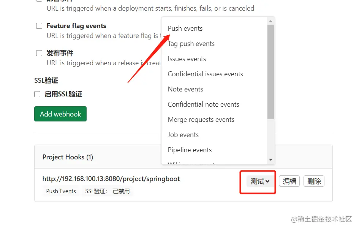The image size is (359, 230).
Task: Enable the 启用SSL验证 checkbox
Action: pyautogui.click(x=37, y=94)
